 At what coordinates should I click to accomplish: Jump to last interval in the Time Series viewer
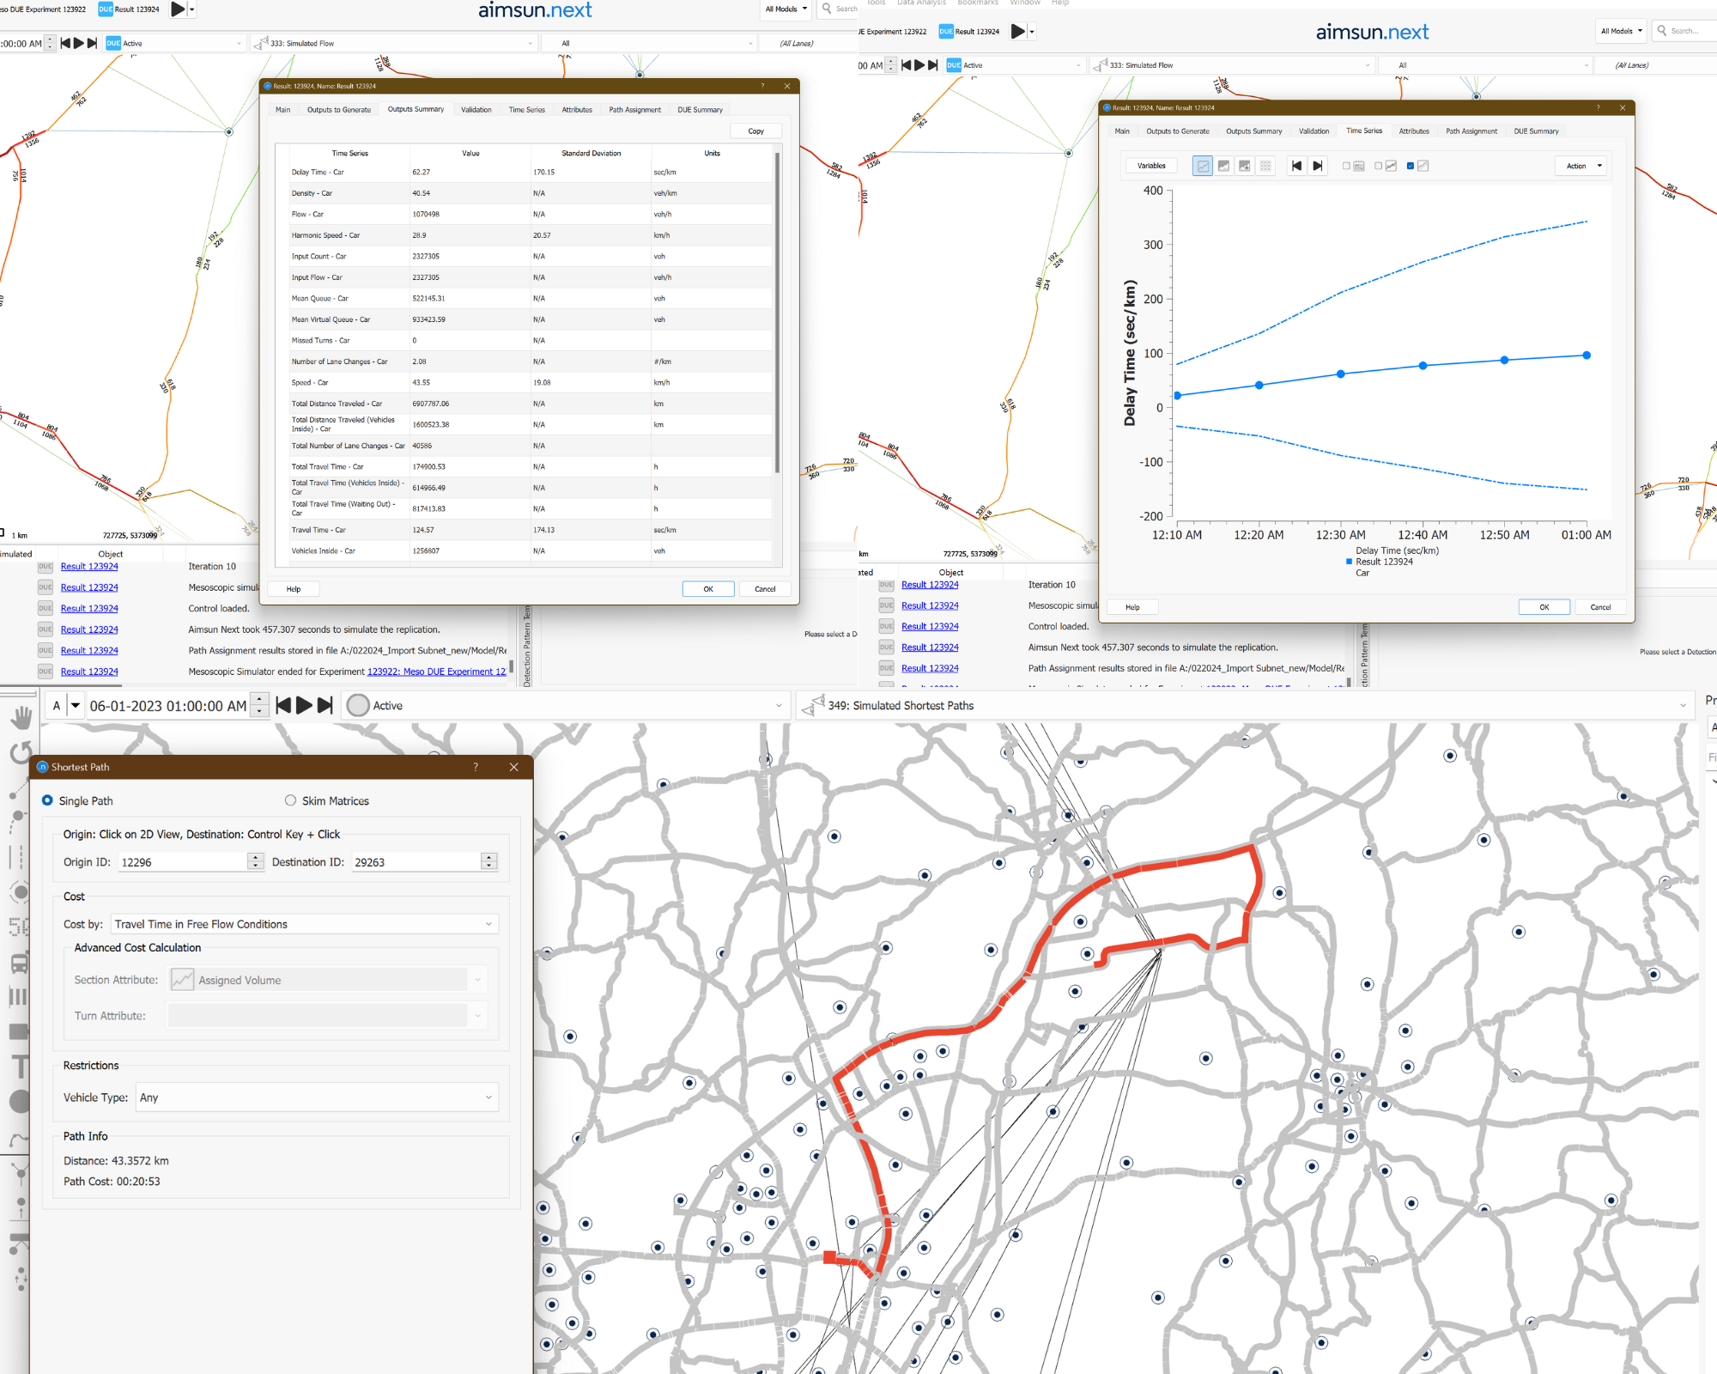(x=1318, y=166)
